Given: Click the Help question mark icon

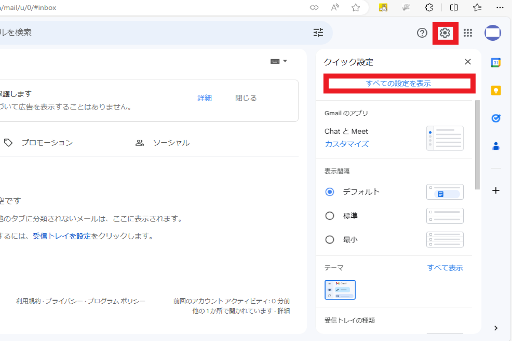Looking at the screenshot, I should tap(422, 33).
